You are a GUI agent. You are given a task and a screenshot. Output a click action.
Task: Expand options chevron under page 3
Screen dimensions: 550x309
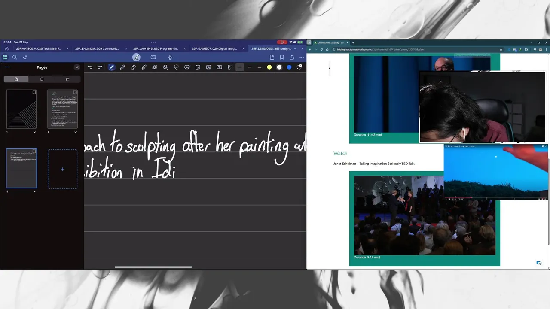[34, 191]
